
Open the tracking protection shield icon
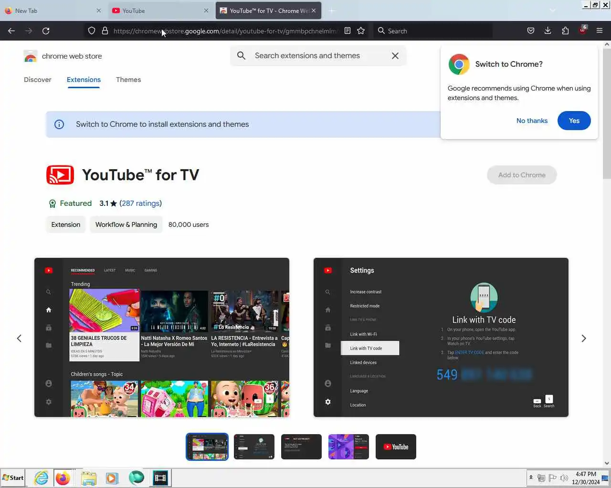[x=92, y=31]
